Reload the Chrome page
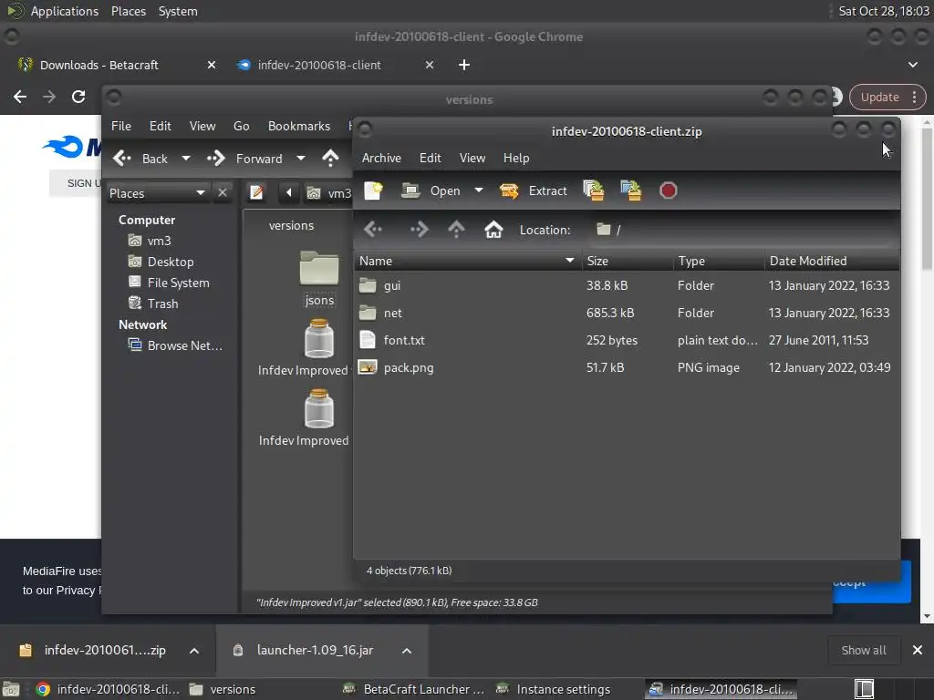This screenshot has width=934, height=700. click(78, 97)
